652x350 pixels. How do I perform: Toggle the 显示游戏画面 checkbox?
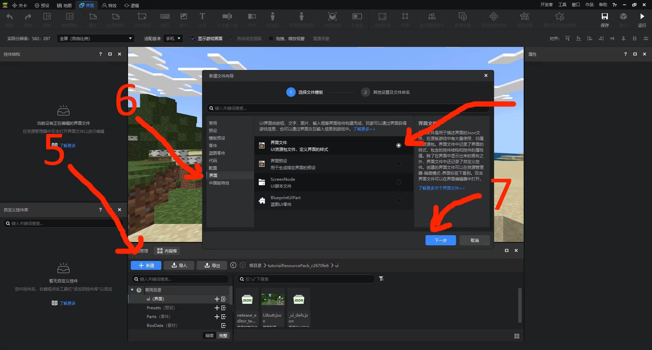click(193, 38)
